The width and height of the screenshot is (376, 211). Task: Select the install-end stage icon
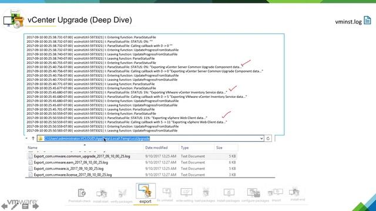click(x=294, y=192)
